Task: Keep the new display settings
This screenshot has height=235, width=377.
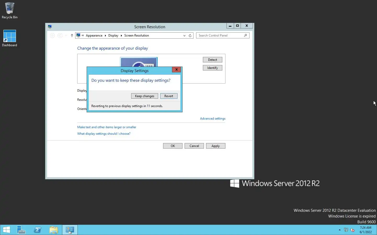Action: 145,96
